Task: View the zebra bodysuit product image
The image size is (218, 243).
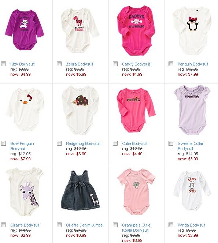Action: coord(80,30)
